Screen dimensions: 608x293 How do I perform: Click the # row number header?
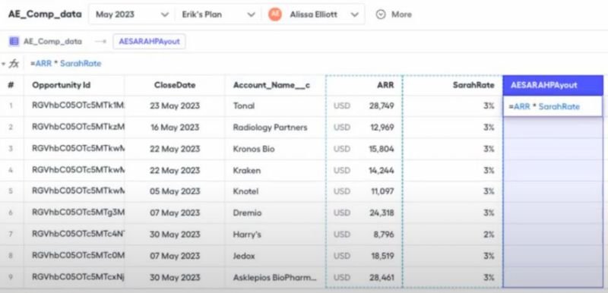coord(11,85)
